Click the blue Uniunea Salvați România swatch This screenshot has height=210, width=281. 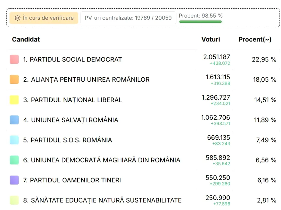click(x=14, y=120)
